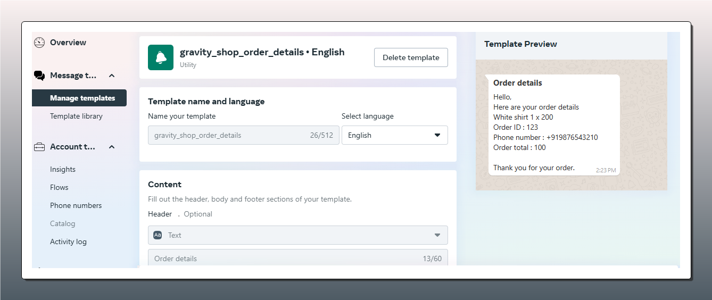The width and height of the screenshot is (712, 300).
Task: Collapse the Account tools section chevron
Action: click(112, 147)
